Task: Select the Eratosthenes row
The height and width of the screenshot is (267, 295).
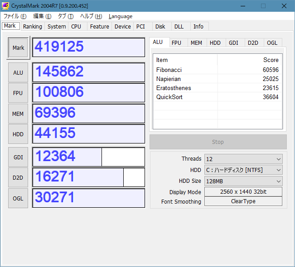Action: (218, 88)
